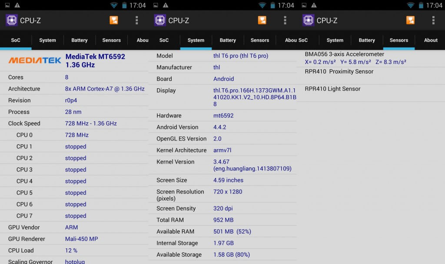Tap the RPR410 Proximity Sensor entry
The height and width of the screenshot is (264, 445).
339,72
